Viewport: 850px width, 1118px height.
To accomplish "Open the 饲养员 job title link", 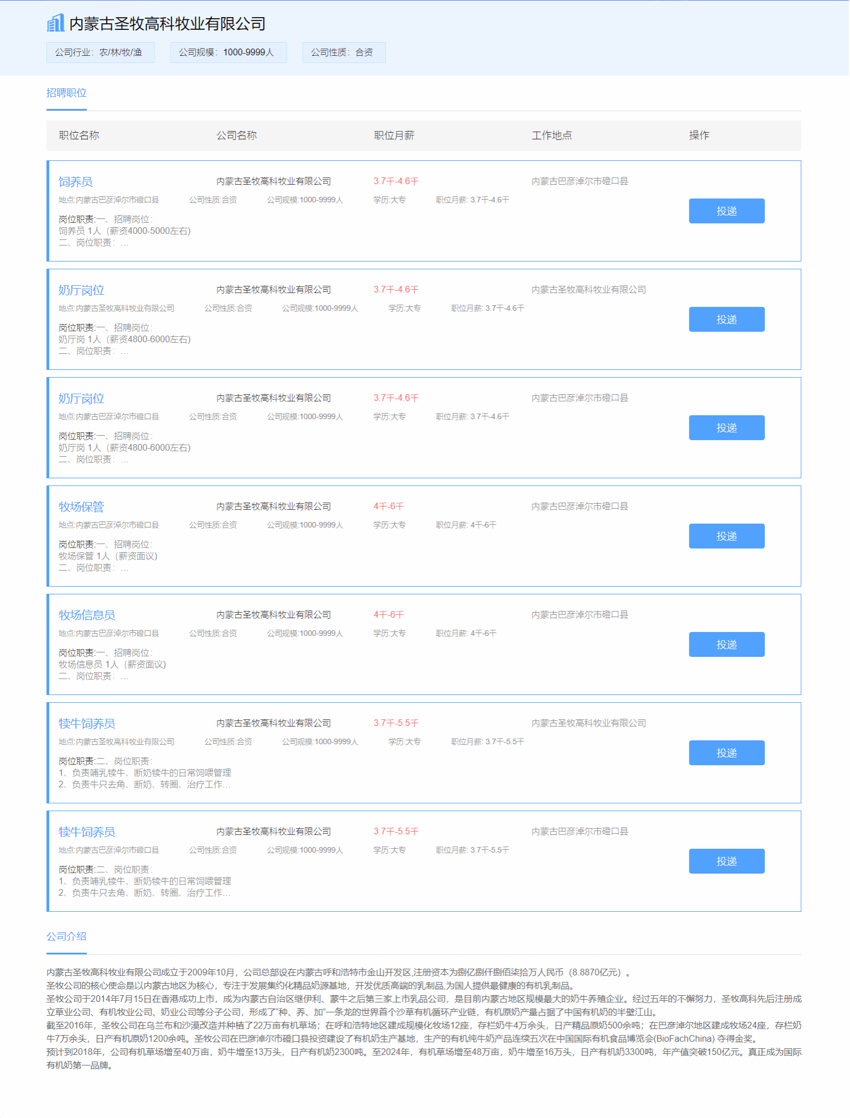I will pos(75,182).
